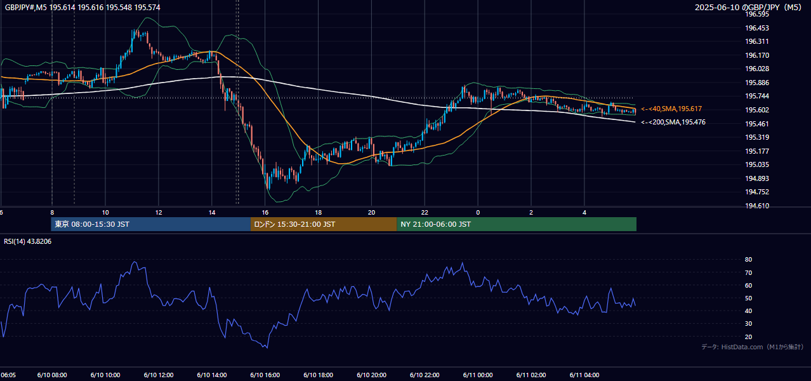Click price axis value 195.035
This screenshot has height=381, width=811.
coord(757,164)
